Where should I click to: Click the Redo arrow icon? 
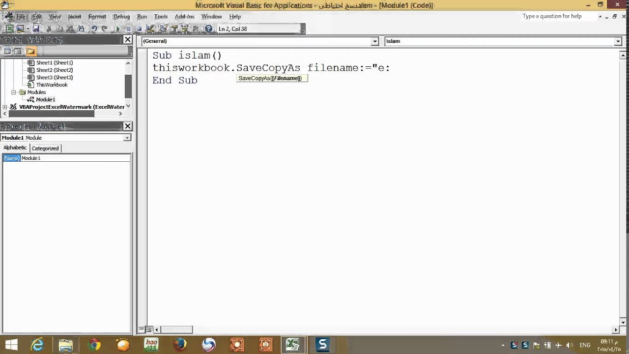(105, 29)
